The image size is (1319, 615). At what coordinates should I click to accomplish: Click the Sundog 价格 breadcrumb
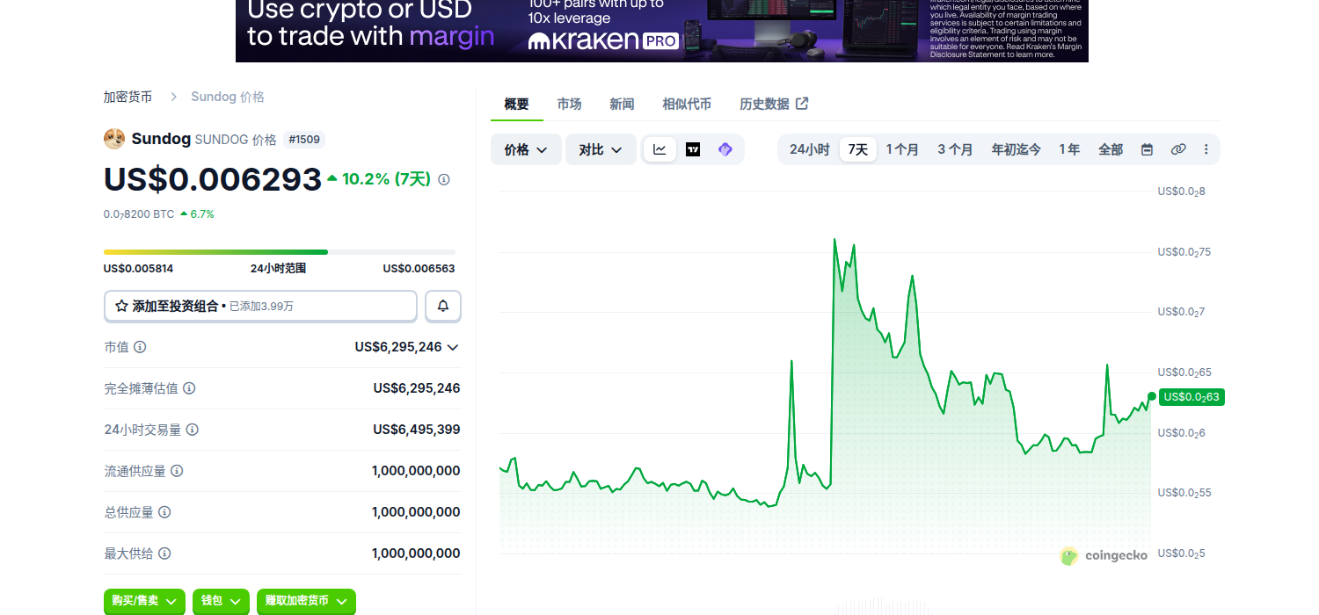pos(228,97)
